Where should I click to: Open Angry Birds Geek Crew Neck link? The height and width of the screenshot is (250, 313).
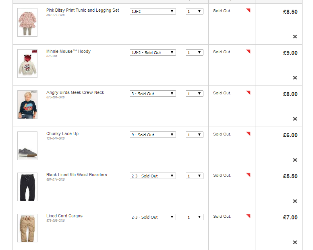point(75,92)
